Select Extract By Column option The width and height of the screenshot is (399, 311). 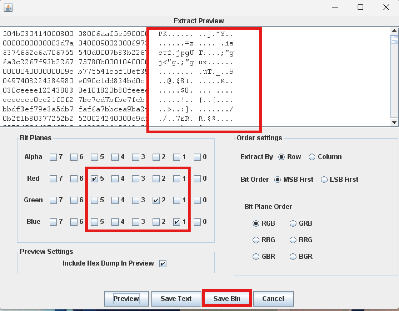point(312,157)
